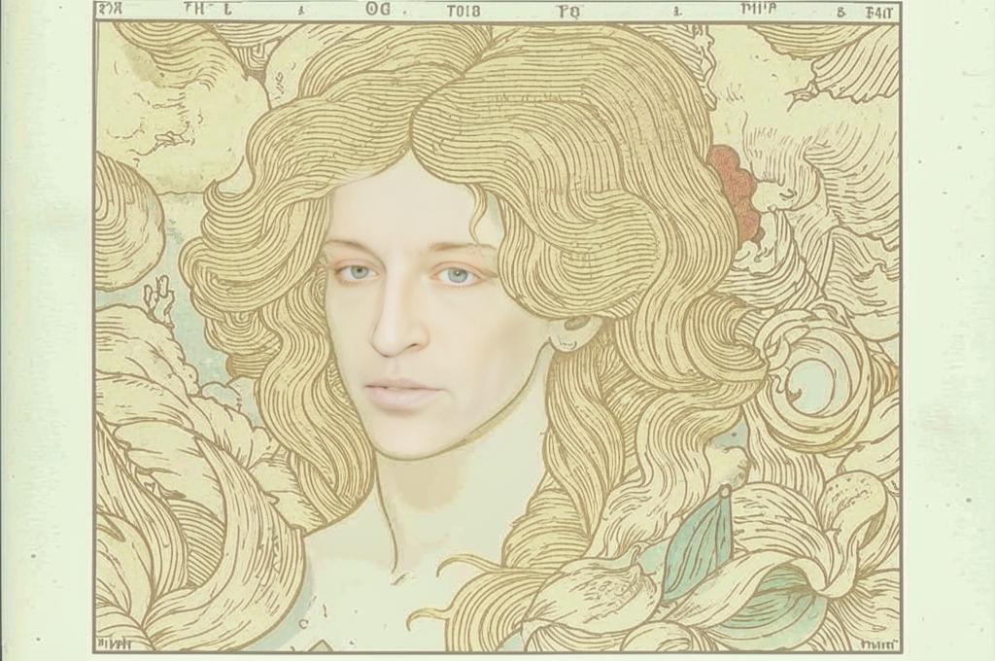Click the visible ear of the figure
The height and width of the screenshot is (661, 995).
[573, 332]
